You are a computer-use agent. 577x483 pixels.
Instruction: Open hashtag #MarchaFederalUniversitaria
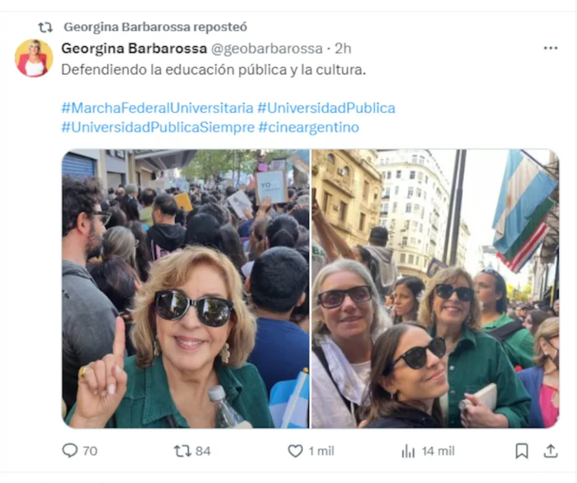pos(157,108)
